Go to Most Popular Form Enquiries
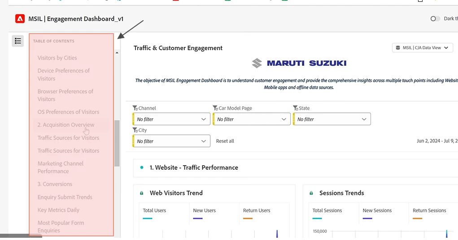 [x=61, y=227]
